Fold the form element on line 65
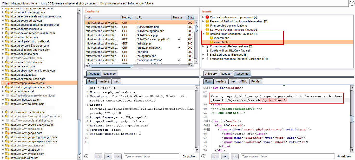The width and height of the screenshot is (355, 160). point(209,130)
